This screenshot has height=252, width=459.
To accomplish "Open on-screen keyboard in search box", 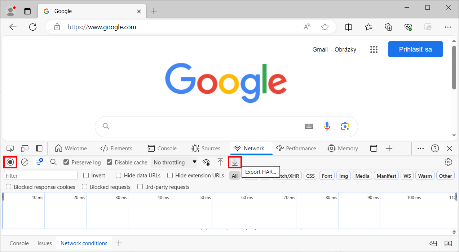I will click(309, 126).
